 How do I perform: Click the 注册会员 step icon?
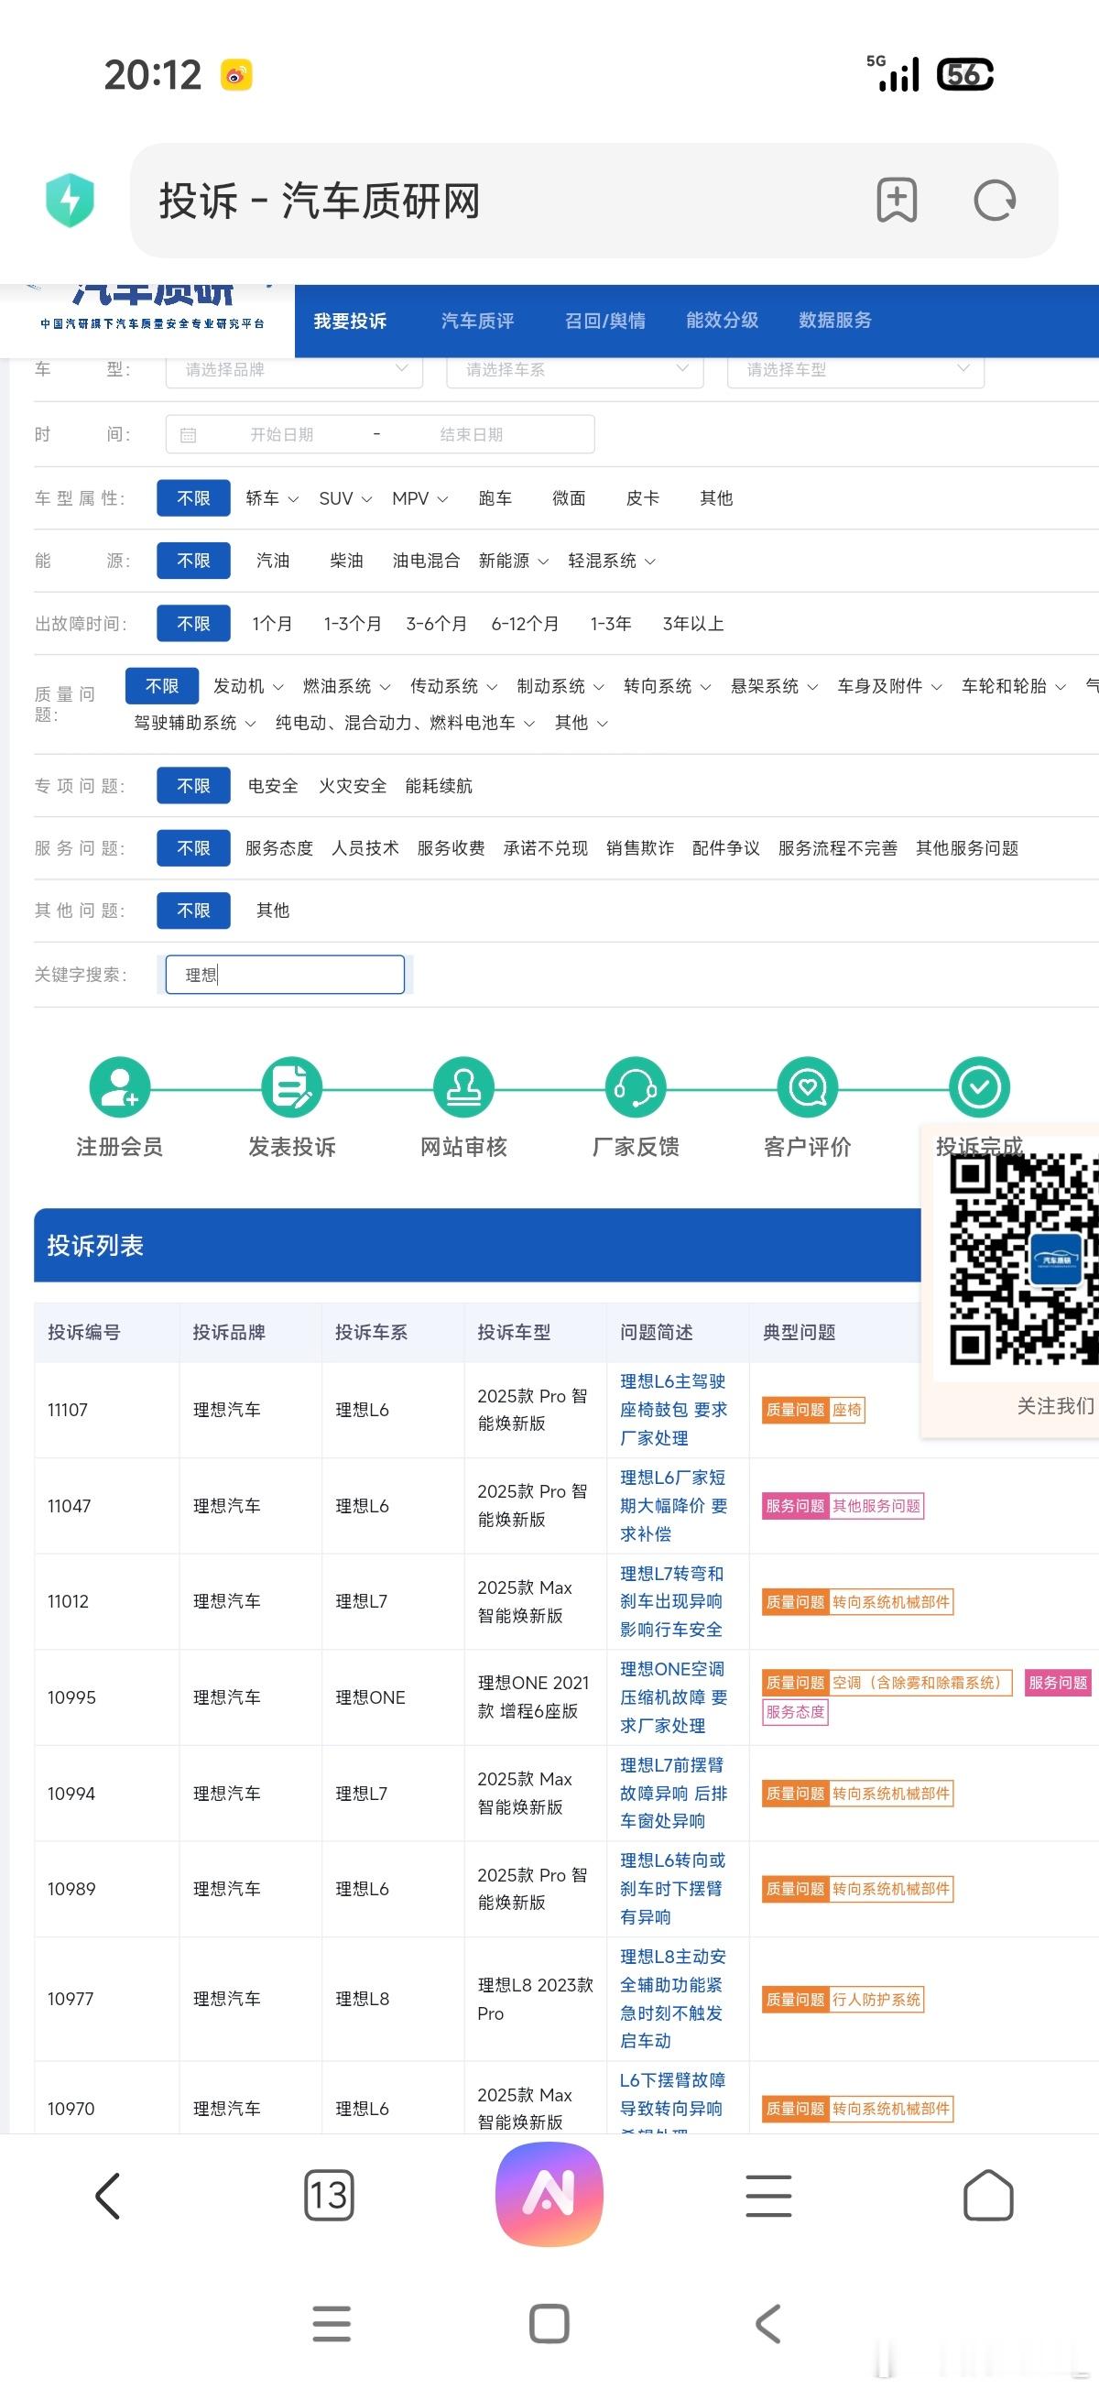click(x=120, y=1087)
